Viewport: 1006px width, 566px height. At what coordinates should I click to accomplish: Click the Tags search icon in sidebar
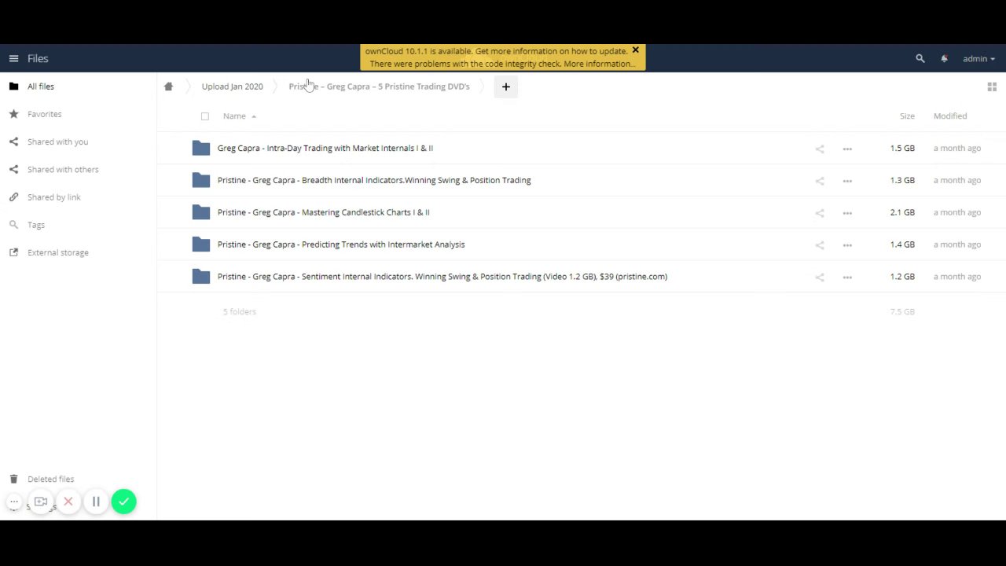click(13, 225)
